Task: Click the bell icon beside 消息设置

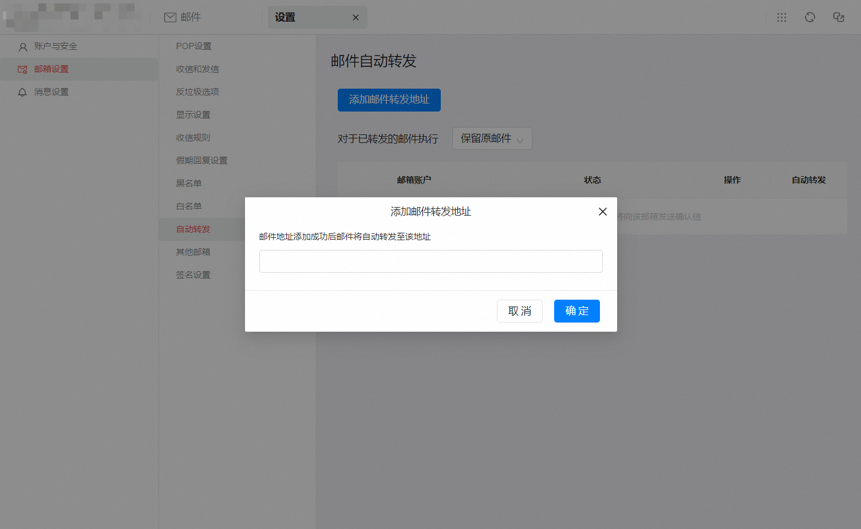Action: click(22, 92)
